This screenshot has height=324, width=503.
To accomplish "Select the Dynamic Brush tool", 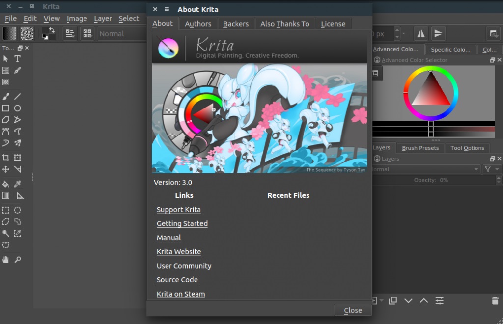I will point(6,143).
